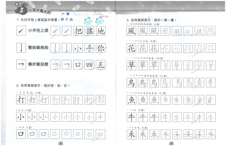Click the stroke box beside 小手往上提
This screenshot has width=226, height=146.
point(21,31)
